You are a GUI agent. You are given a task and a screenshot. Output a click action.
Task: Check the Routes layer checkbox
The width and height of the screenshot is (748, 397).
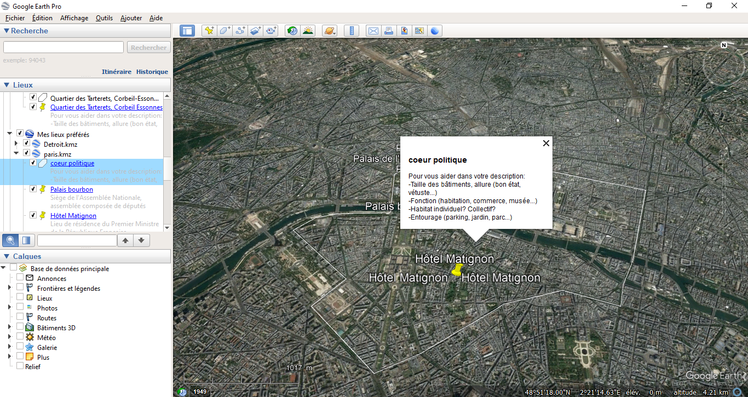[20, 318]
